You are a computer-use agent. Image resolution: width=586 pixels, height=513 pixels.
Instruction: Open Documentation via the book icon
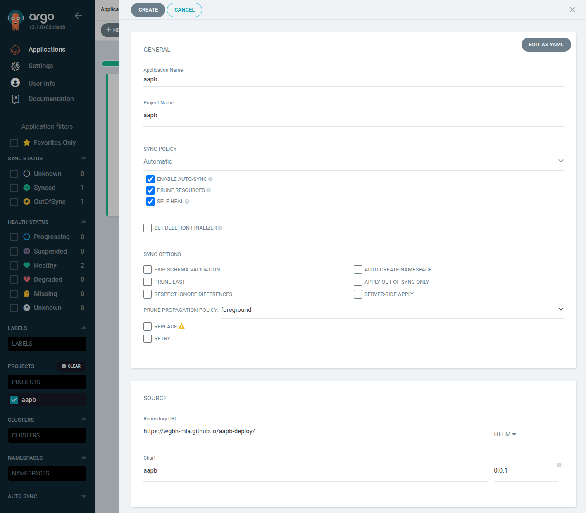pyautogui.click(x=15, y=99)
